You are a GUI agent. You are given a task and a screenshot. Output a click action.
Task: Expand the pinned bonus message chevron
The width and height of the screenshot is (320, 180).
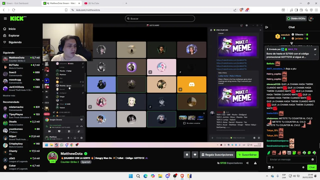pyautogui.click(x=315, y=54)
